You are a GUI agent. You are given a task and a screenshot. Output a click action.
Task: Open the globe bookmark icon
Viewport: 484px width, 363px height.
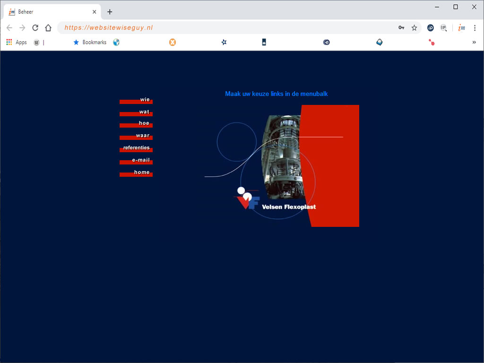(116, 42)
